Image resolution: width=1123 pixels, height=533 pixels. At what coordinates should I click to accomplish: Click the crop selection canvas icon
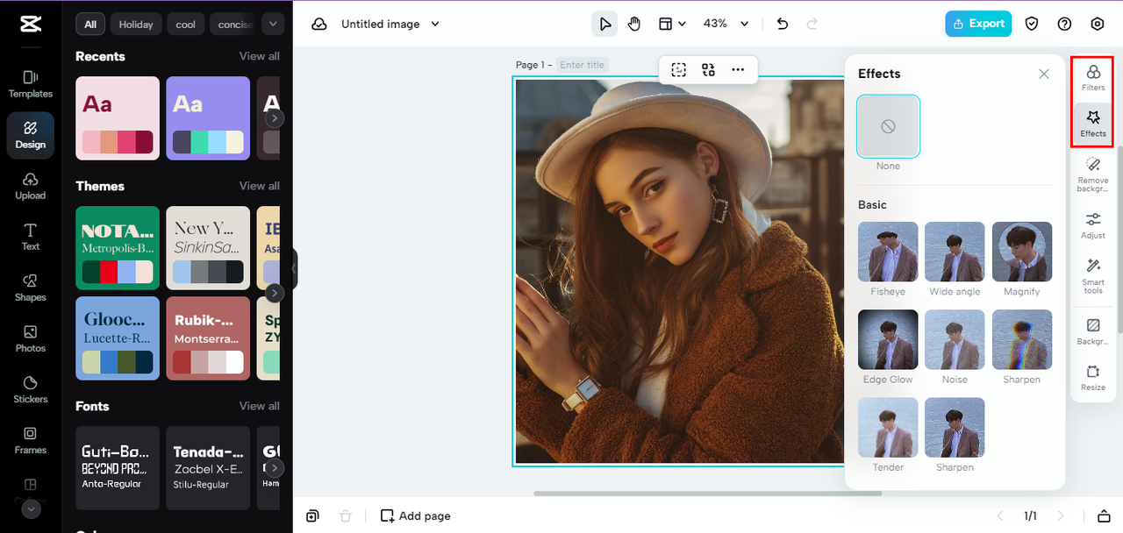(x=678, y=70)
